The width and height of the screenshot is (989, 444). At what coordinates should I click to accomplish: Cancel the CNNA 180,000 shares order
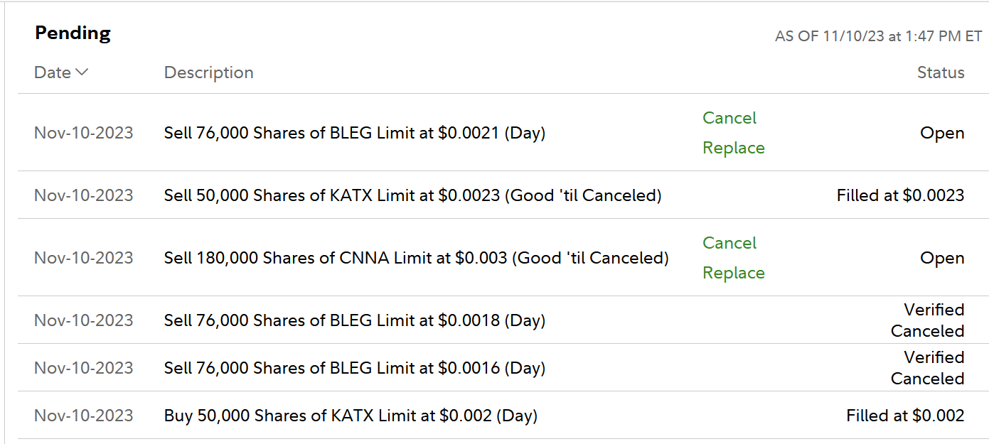(729, 243)
